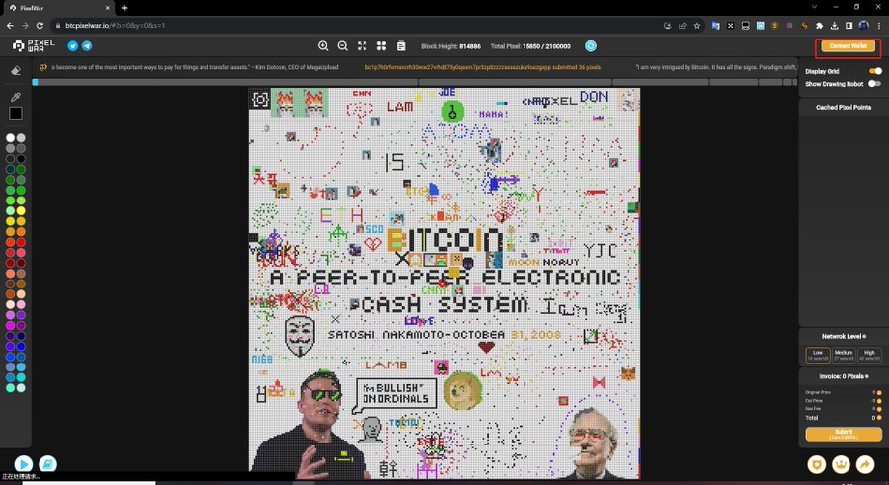The image size is (889, 485).
Task: Click the current black color swatch
Action: pos(16,114)
